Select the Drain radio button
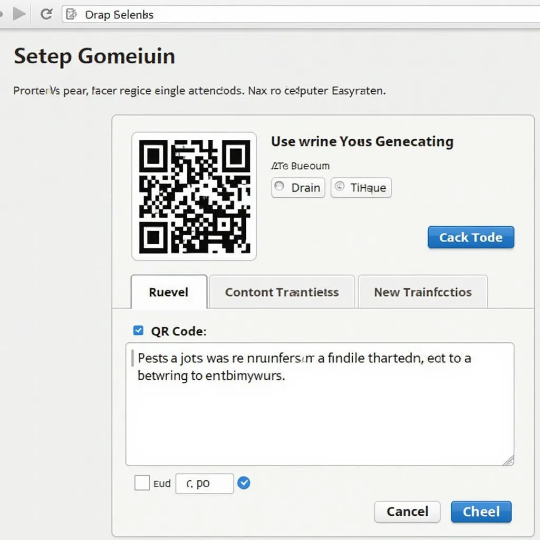Image resolution: width=540 pixels, height=540 pixels. pos(279,186)
